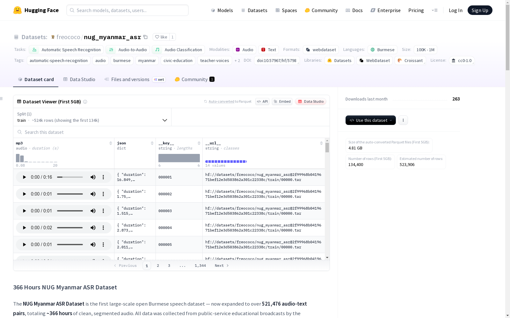Open Files and versions tab
The width and height of the screenshot is (510, 318).
[x=135, y=79]
